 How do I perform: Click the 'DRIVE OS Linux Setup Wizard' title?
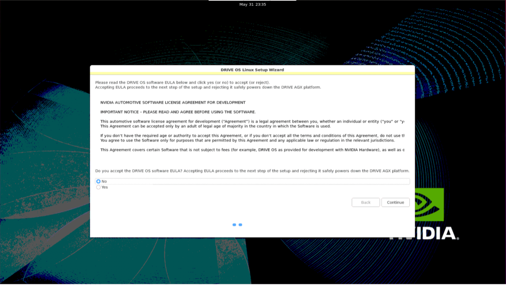tap(252, 70)
